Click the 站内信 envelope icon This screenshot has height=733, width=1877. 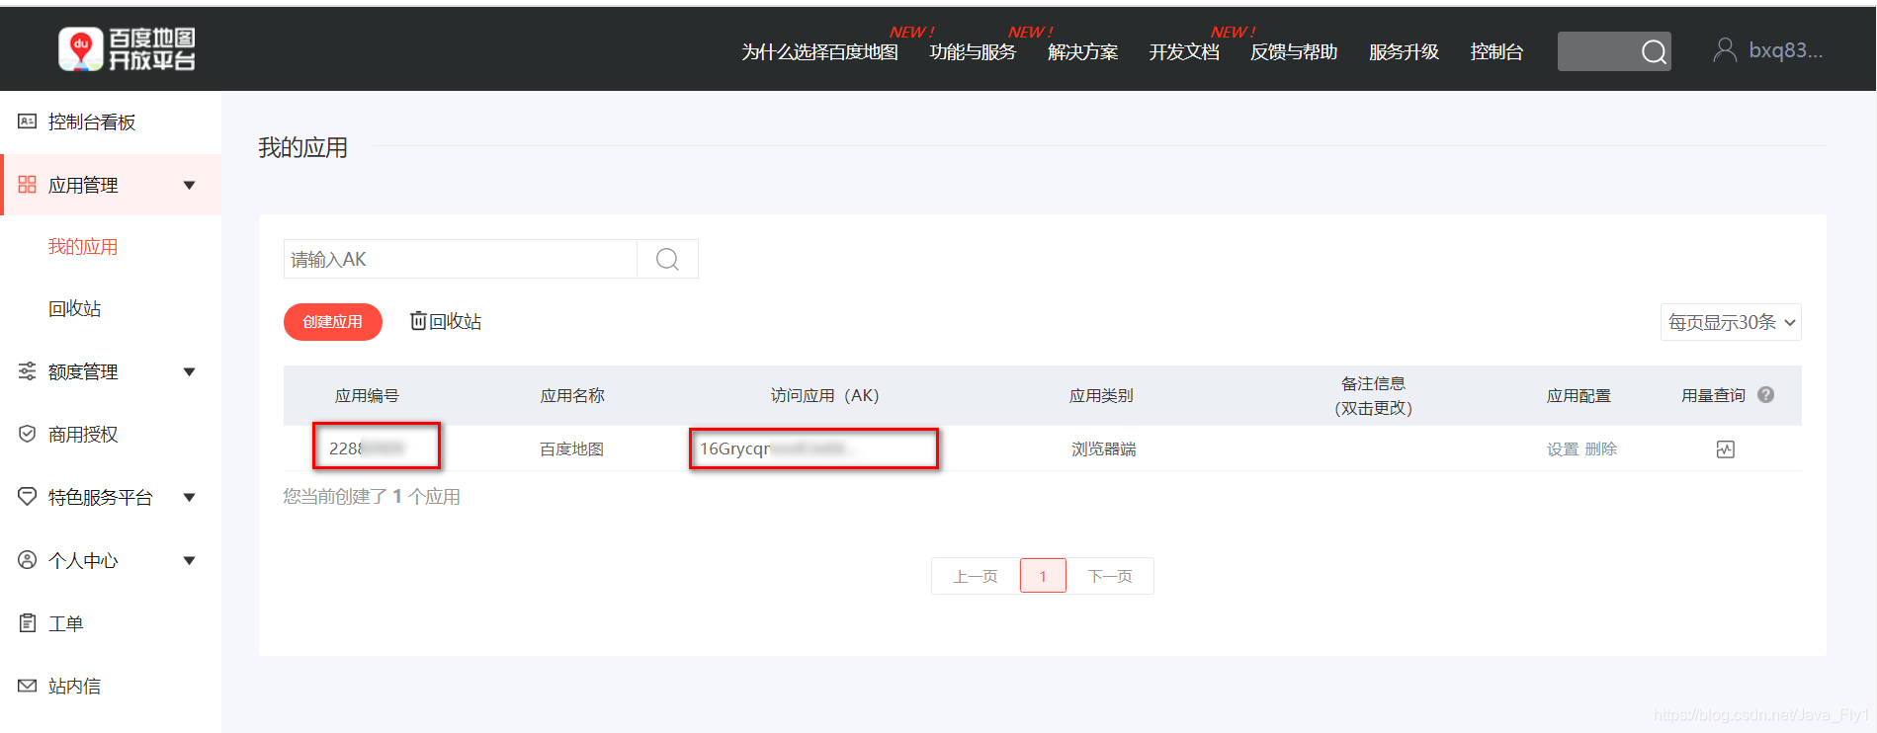[x=28, y=686]
